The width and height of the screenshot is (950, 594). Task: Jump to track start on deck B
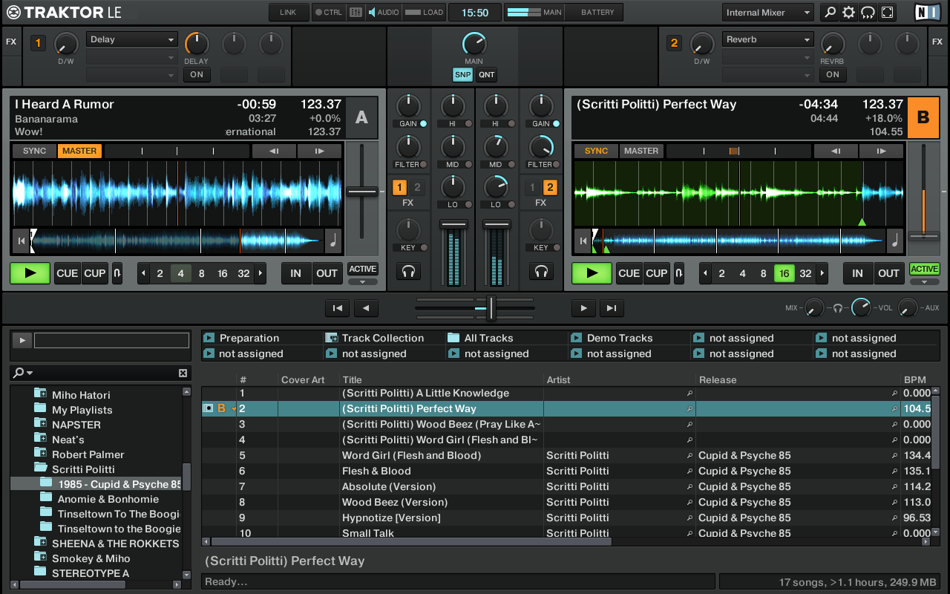coord(583,241)
